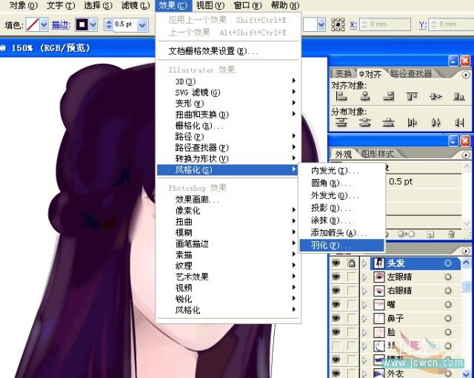Expand the 左眼睛 layer triangle
Image resolution: width=474 pixels, height=378 pixels.
pyautogui.click(x=364, y=277)
